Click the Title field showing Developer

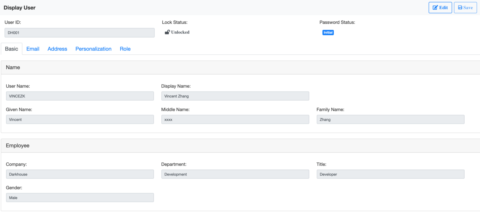390,174
